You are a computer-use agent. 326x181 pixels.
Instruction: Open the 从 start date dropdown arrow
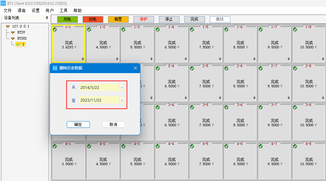[x=122, y=87]
